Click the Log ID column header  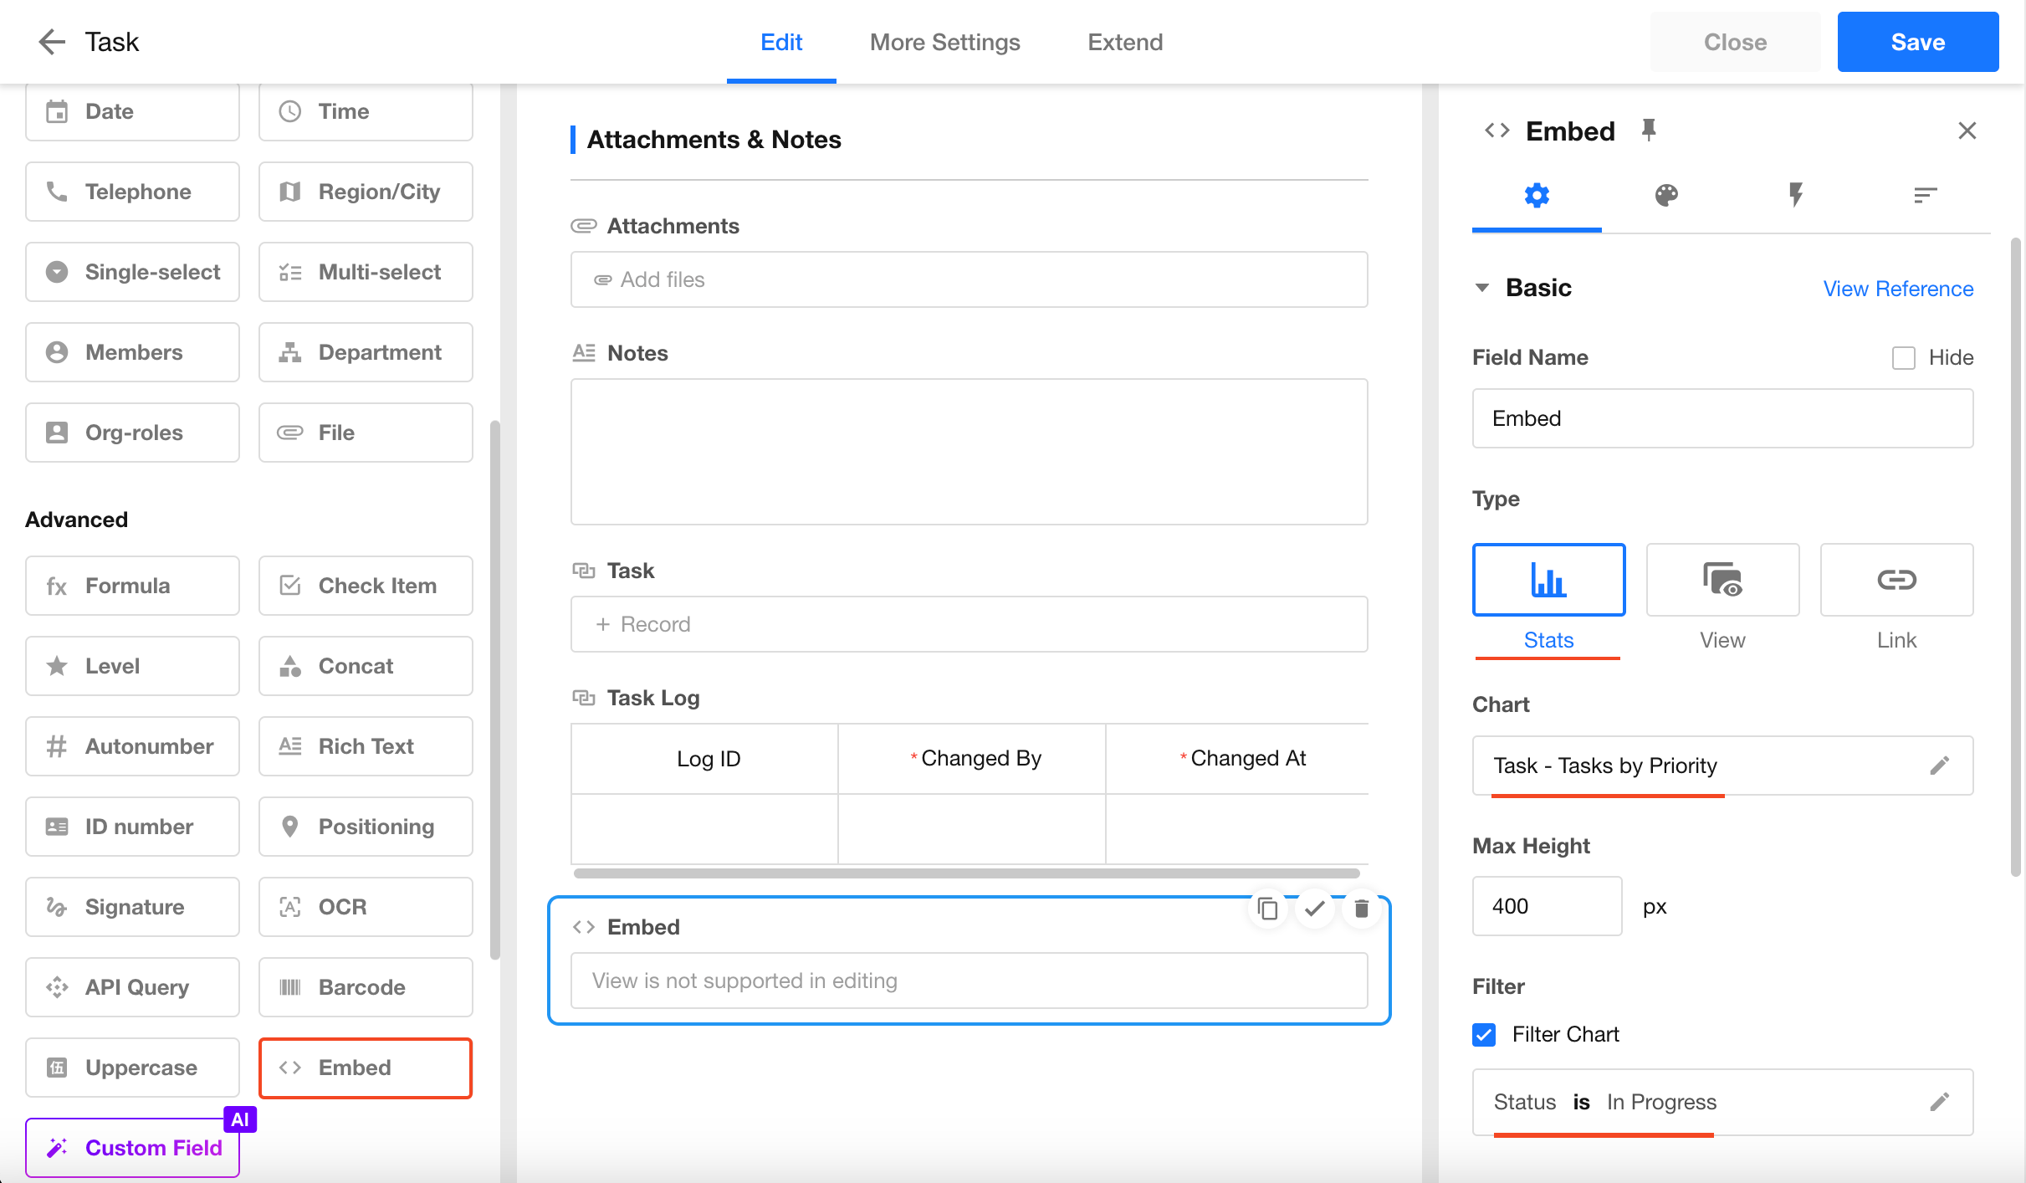pos(705,759)
